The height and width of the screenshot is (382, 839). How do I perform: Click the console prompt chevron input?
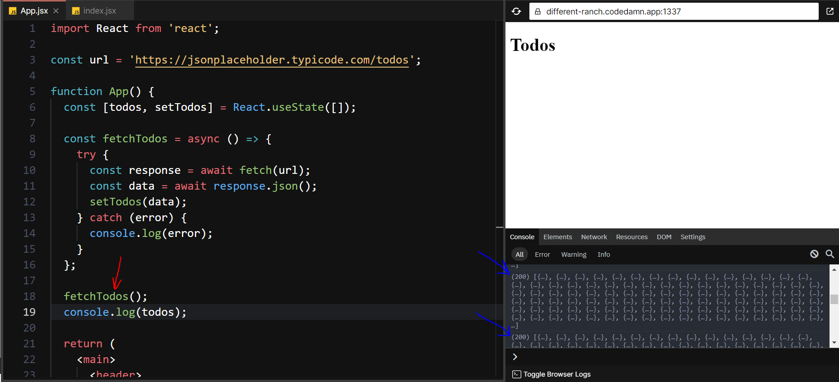click(x=515, y=357)
